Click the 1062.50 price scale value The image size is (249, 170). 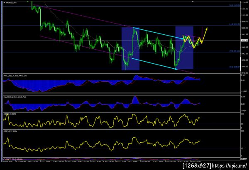pyautogui.click(x=244, y=54)
